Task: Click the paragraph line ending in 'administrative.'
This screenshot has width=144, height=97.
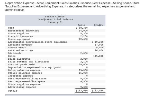Action: point(15,10)
